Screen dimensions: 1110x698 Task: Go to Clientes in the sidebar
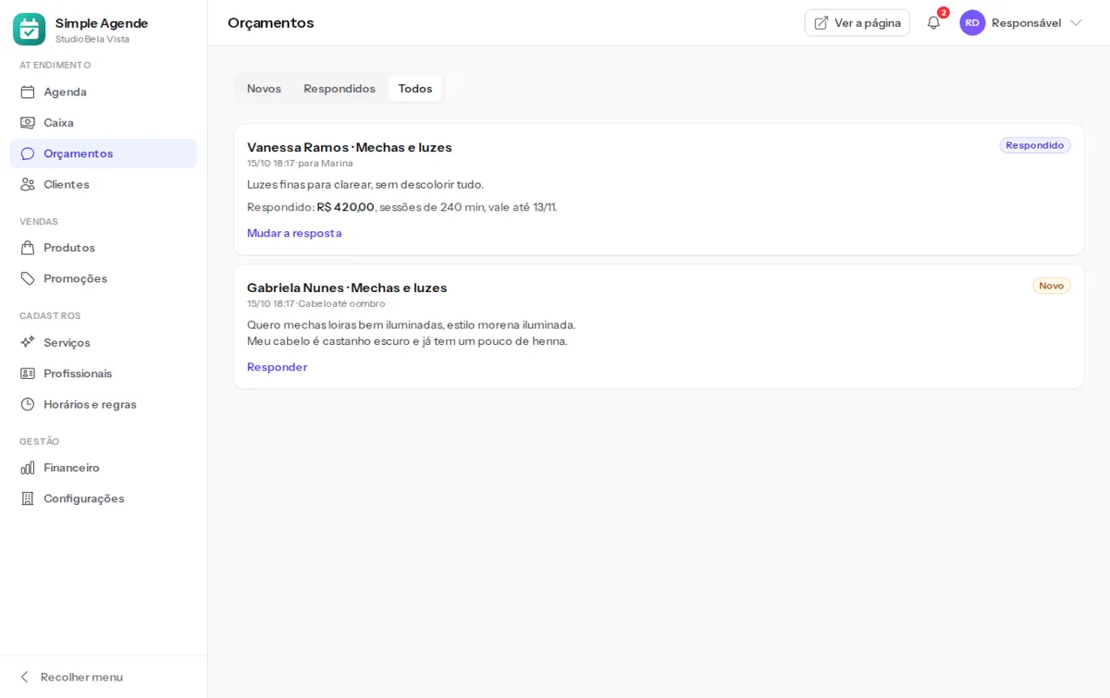coord(104,184)
